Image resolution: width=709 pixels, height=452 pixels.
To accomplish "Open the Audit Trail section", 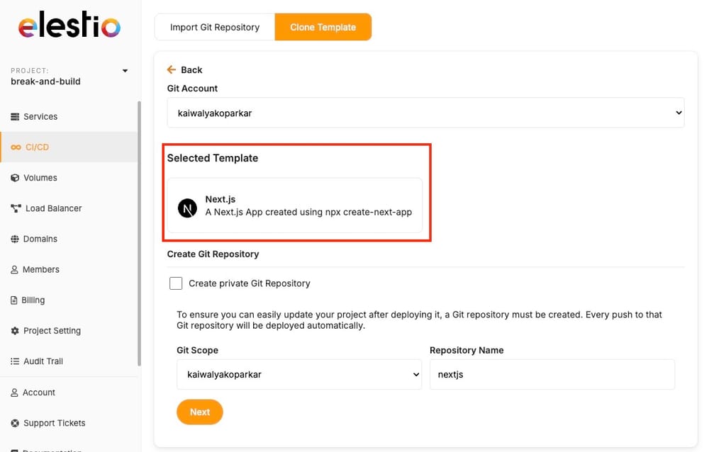I will (43, 361).
